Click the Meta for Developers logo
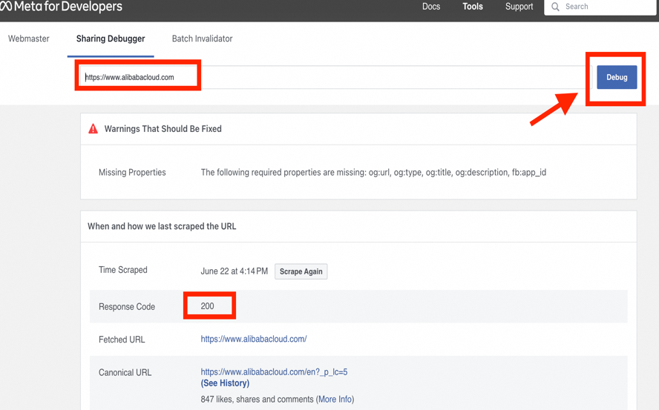 pyautogui.click(x=62, y=6)
